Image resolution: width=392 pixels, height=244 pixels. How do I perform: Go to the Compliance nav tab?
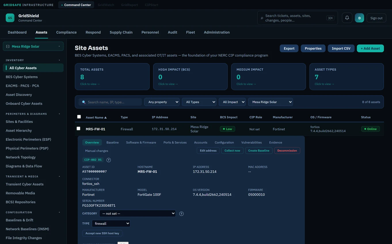click(66, 32)
